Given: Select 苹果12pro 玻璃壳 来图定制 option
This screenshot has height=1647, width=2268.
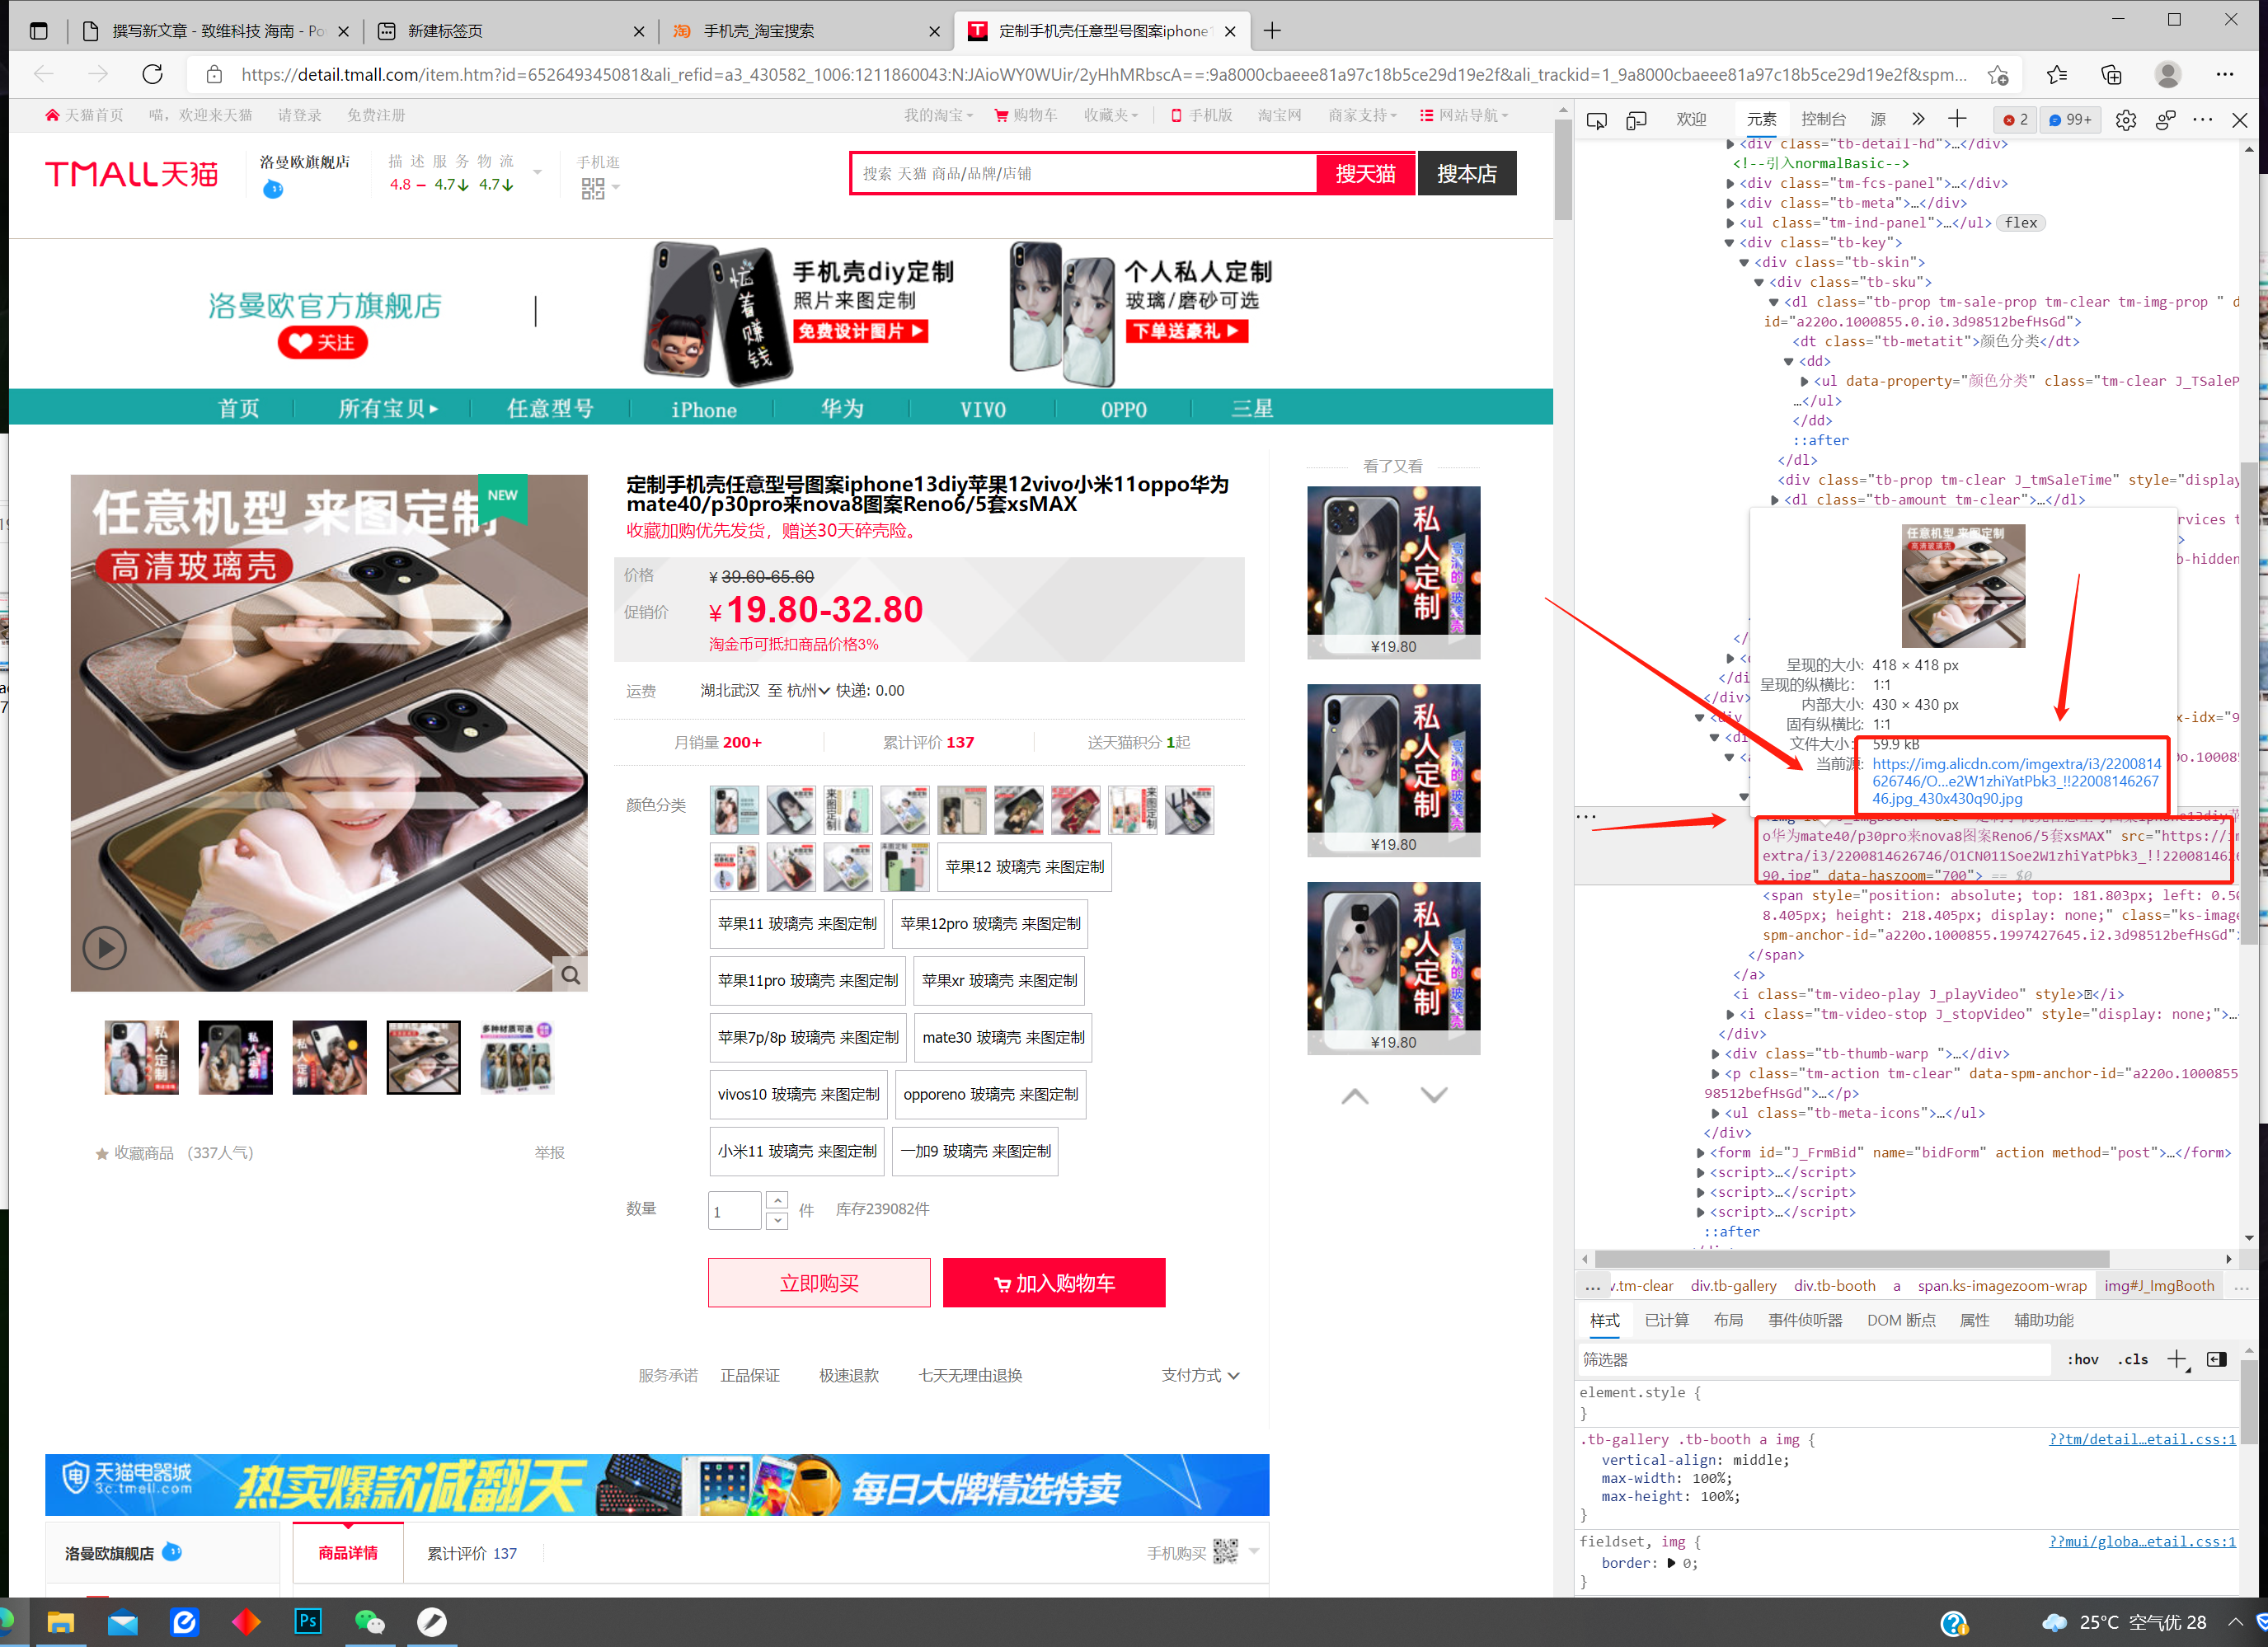Looking at the screenshot, I should (x=990, y=924).
